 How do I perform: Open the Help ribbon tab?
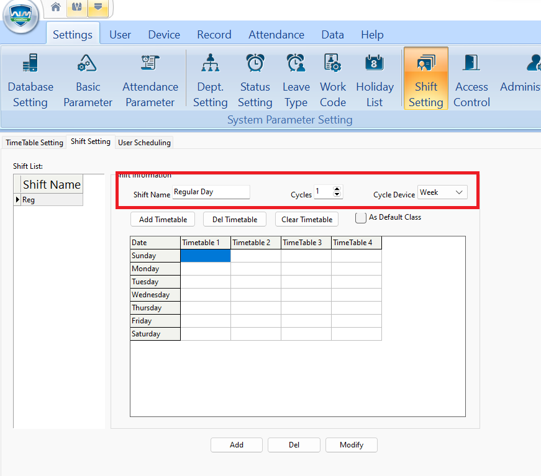pyautogui.click(x=372, y=35)
